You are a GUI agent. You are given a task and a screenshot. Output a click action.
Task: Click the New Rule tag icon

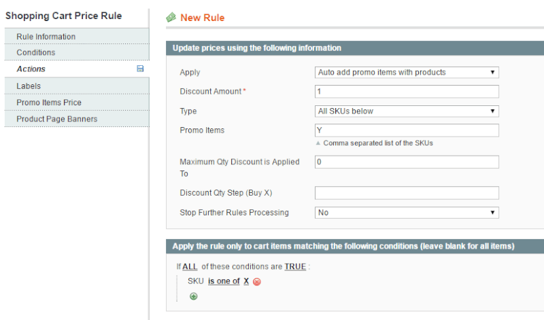coord(171,18)
